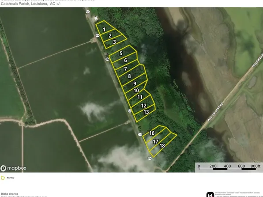Screen dimensions: 263x197
Task: Click parcel label 5
Action: coord(121,53)
